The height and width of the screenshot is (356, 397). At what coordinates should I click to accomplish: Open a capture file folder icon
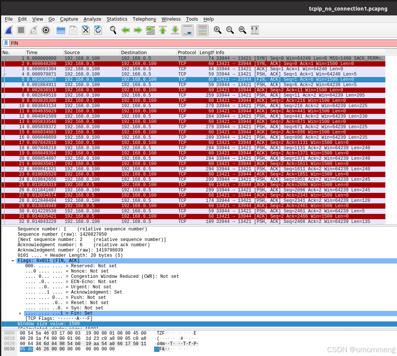[x=61, y=30]
